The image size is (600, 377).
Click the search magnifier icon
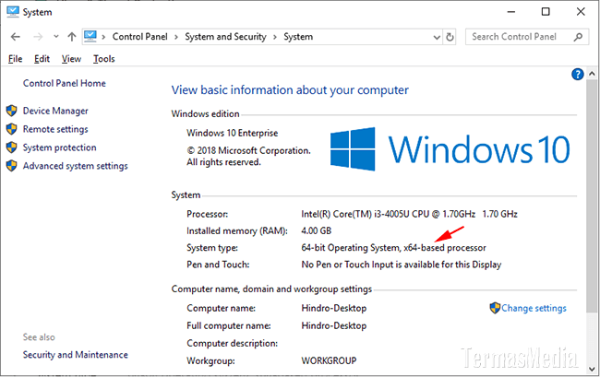(578, 37)
